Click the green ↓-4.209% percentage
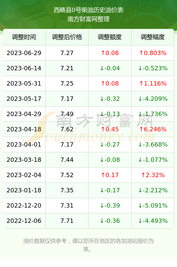This screenshot has height=267, width=177. [153, 99]
